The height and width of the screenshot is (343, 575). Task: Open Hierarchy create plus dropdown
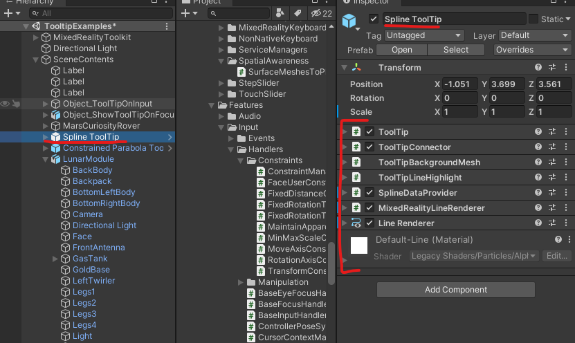click(12, 13)
